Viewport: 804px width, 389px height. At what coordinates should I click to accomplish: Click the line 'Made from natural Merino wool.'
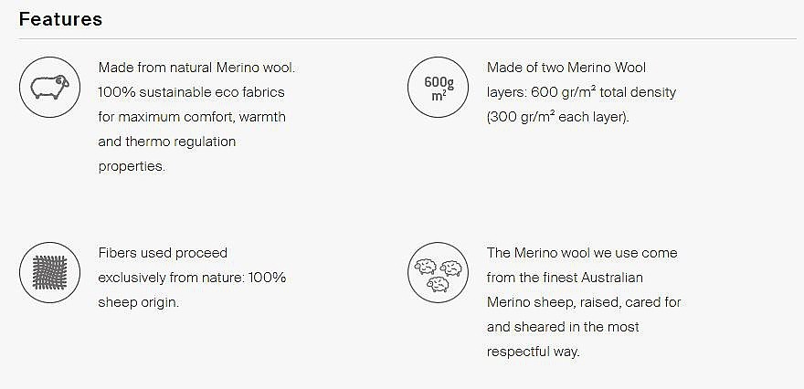(x=196, y=68)
